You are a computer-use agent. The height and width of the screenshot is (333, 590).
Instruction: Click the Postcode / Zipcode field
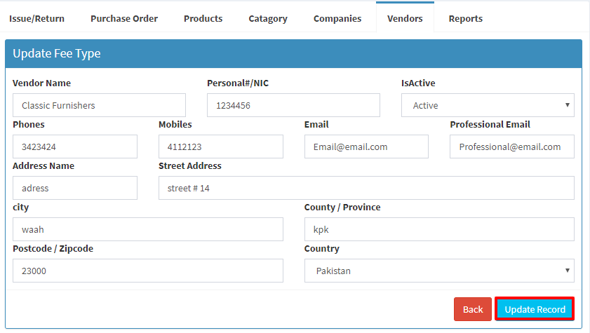(148, 271)
